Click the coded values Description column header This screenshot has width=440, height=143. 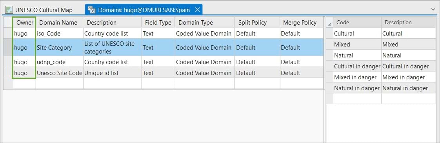[x=409, y=22]
